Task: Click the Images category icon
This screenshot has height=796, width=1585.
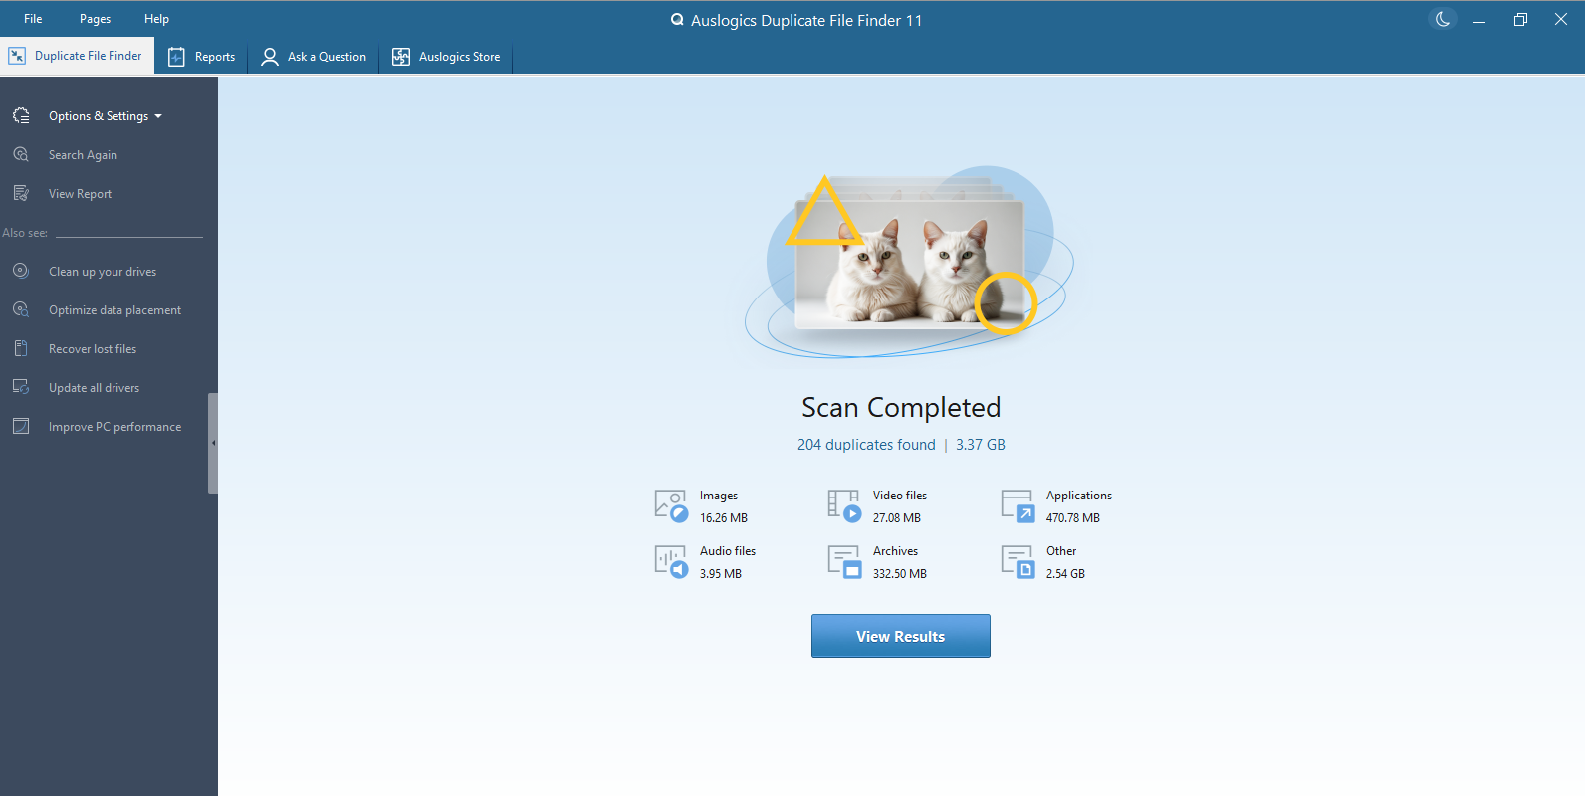Action: point(671,505)
